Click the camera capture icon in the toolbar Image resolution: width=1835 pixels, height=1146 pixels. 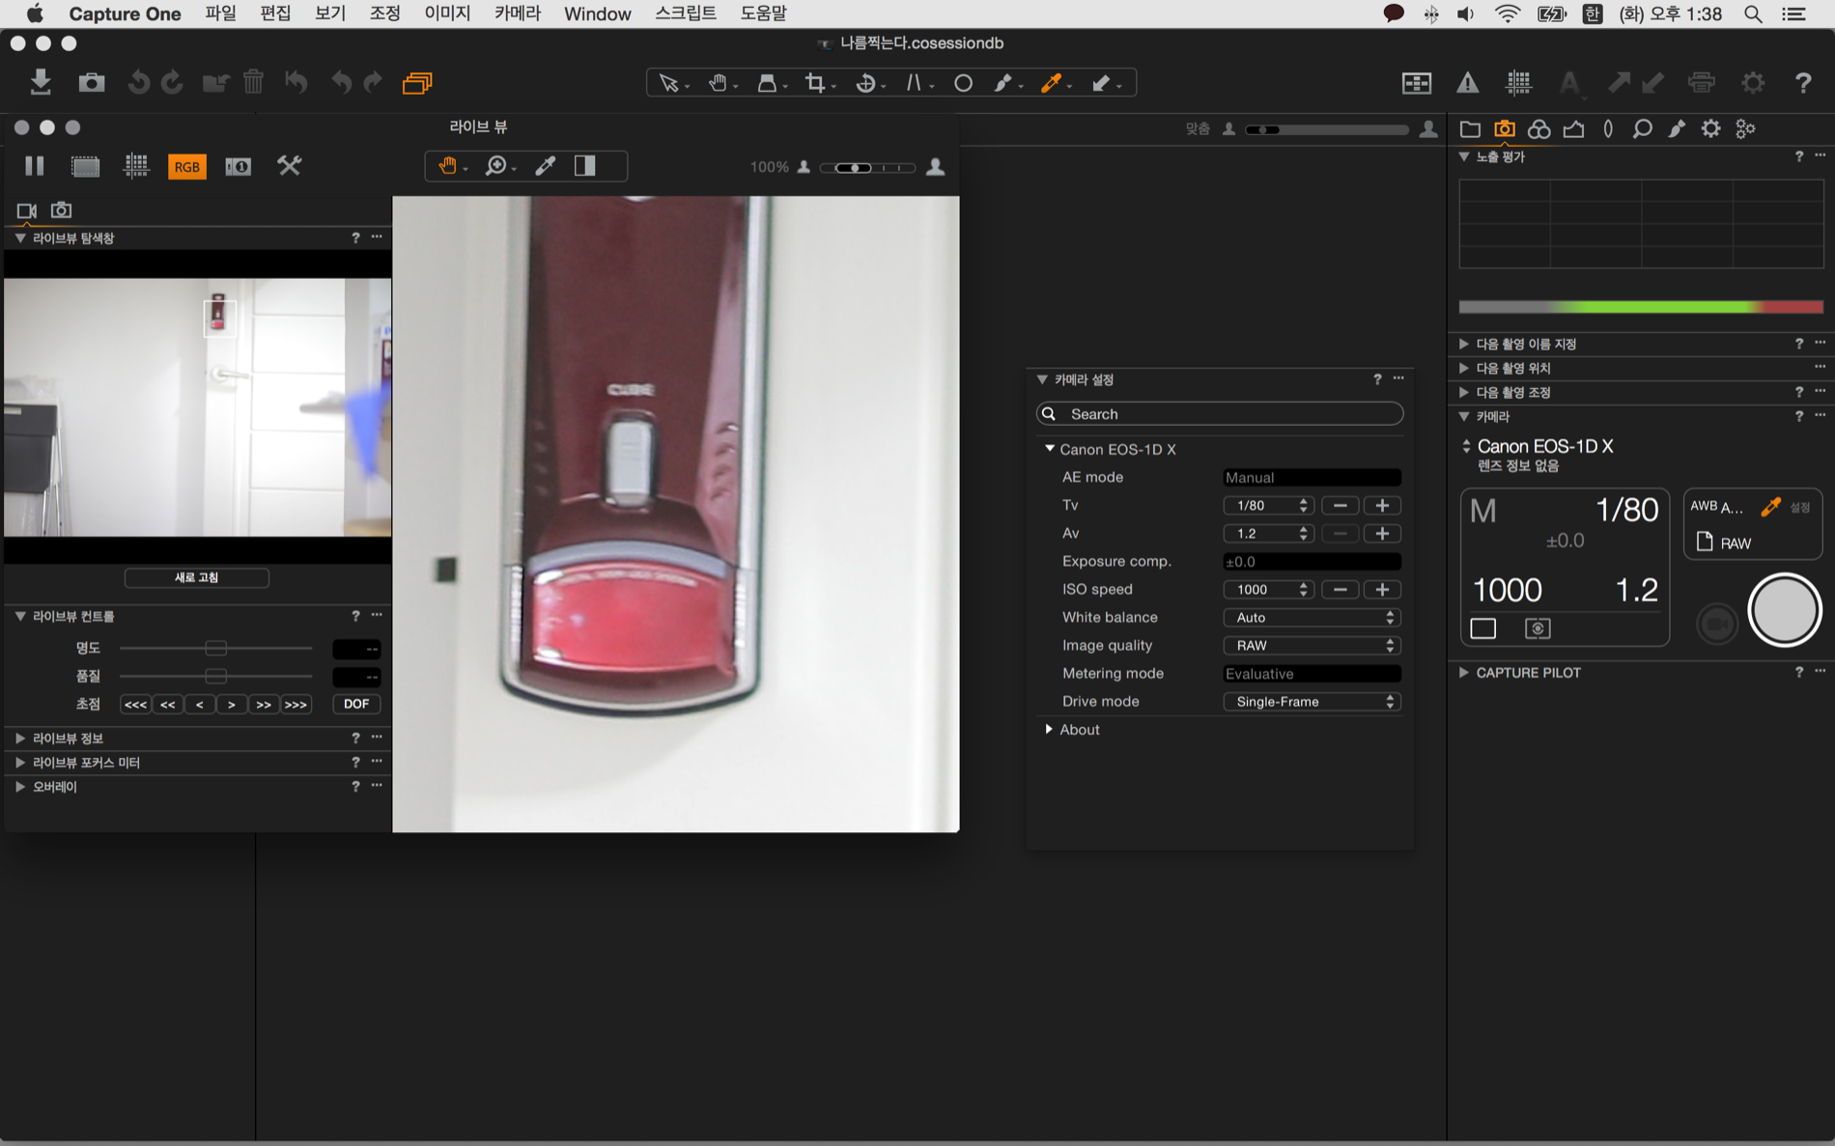click(92, 83)
